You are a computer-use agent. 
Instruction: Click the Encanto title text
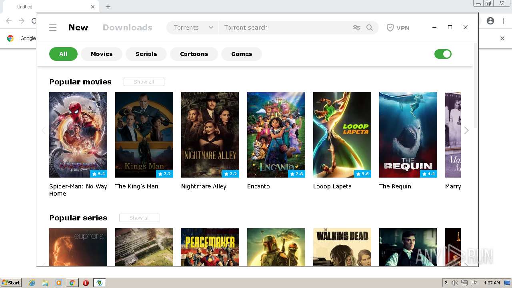[x=258, y=186]
